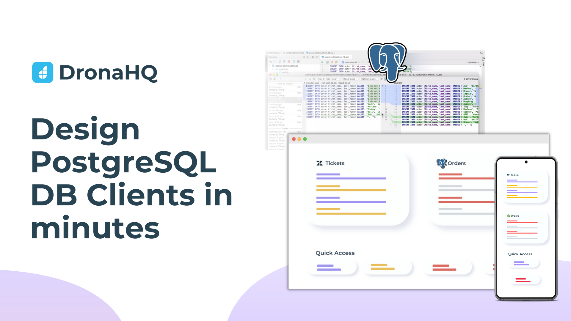Click the help question mark in diff window
Image resolution: width=571 pixels, height=321 pixels.
280,79
